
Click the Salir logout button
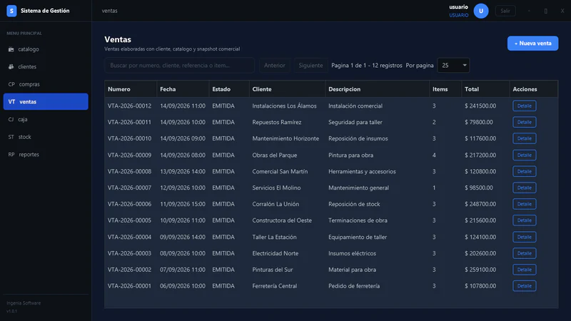(x=505, y=11)
